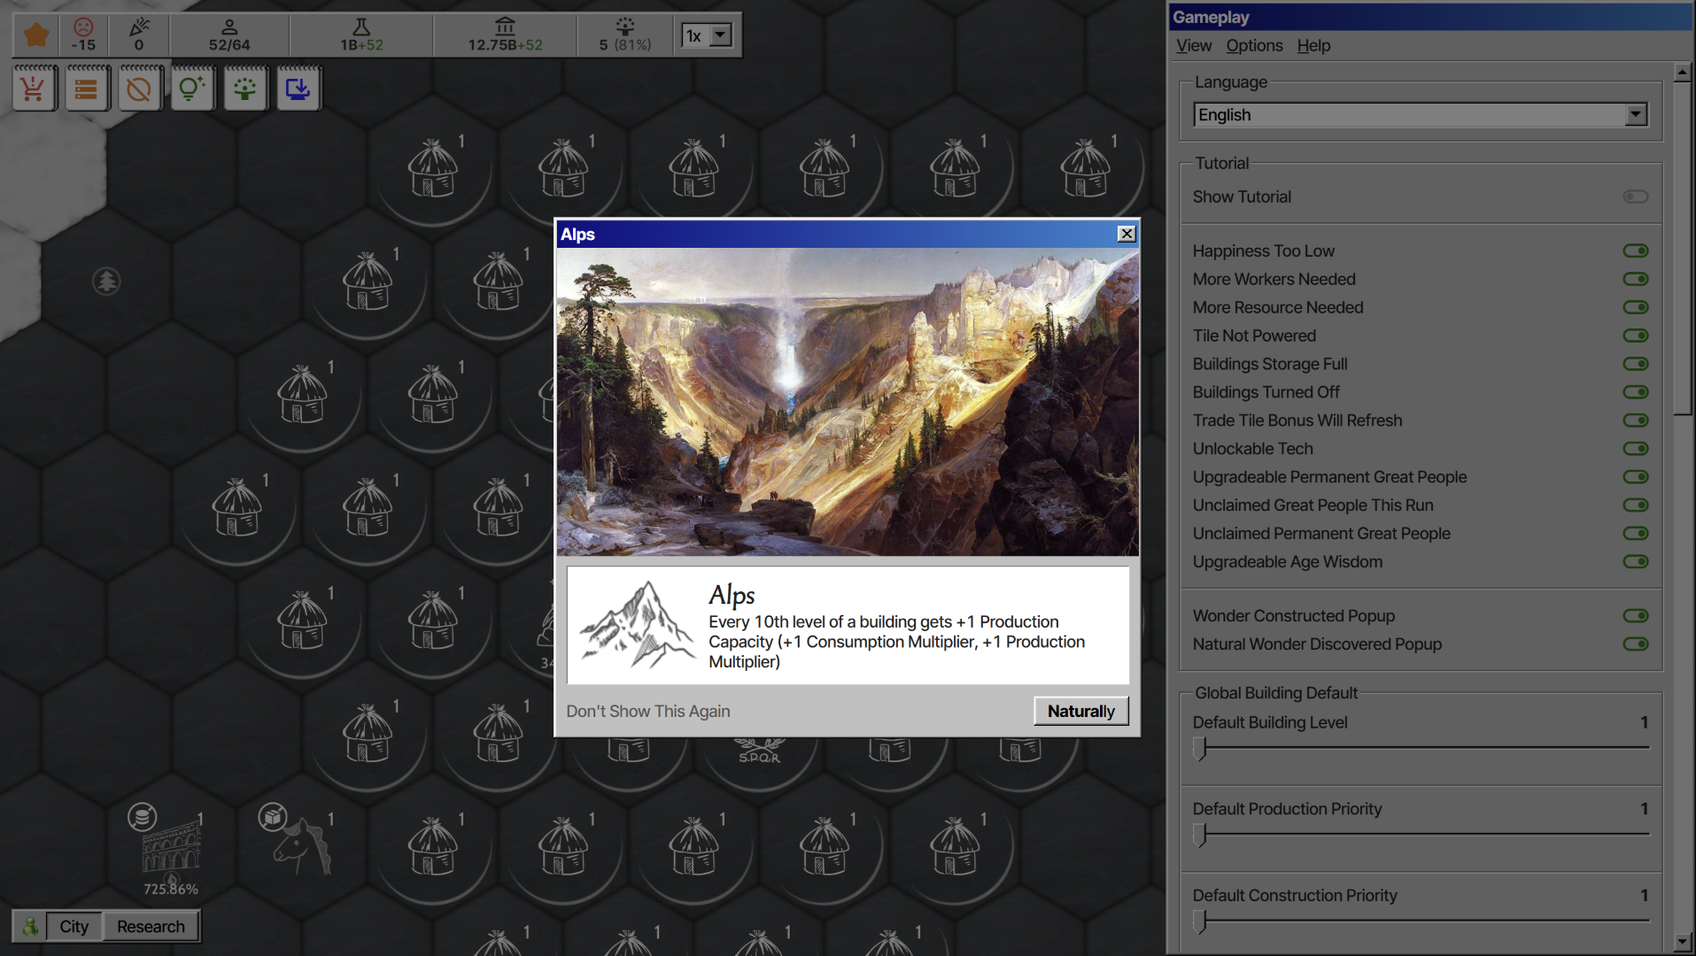Image resolution: width=1696 pixels, height=956 pixels.
Task: Click the Default Production Priority slider
Action: (1421, 835)
